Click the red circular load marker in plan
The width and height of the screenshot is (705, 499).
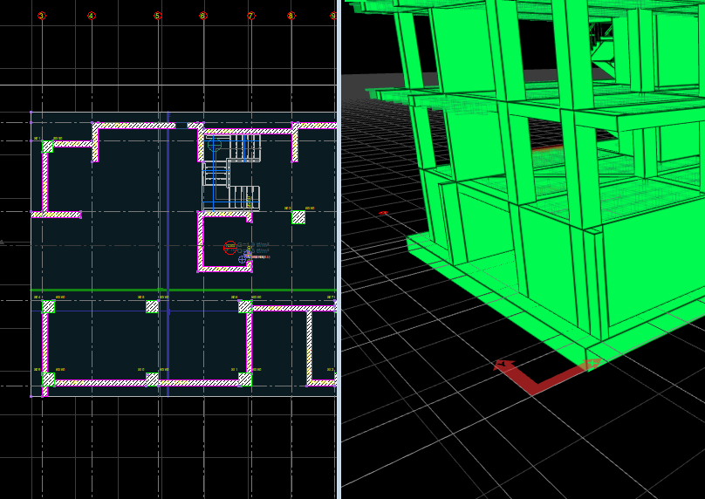click(229, 247)
